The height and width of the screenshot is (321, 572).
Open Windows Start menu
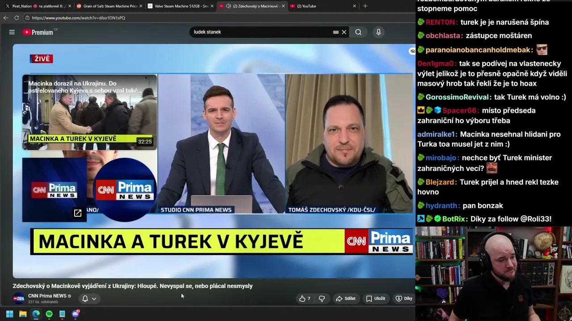pyautogui.click(x=9, y=314)
